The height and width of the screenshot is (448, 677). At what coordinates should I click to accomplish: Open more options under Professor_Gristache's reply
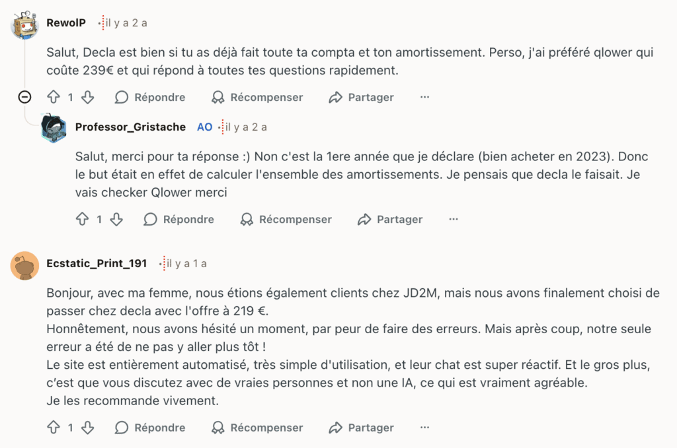tap(453, 219)
